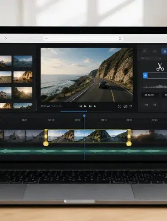Select dimmed sunset clip right of selection

tap(143, 136)
